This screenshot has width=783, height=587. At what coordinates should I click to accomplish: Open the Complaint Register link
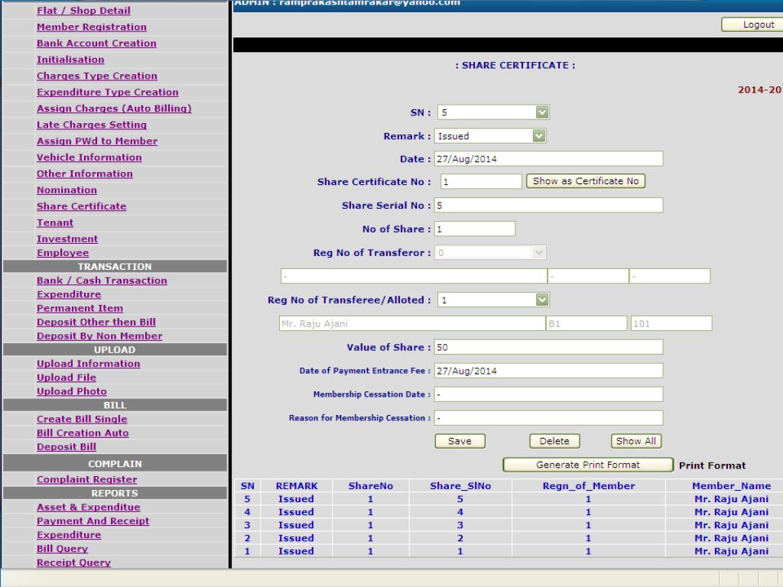(x=87, y=480)
